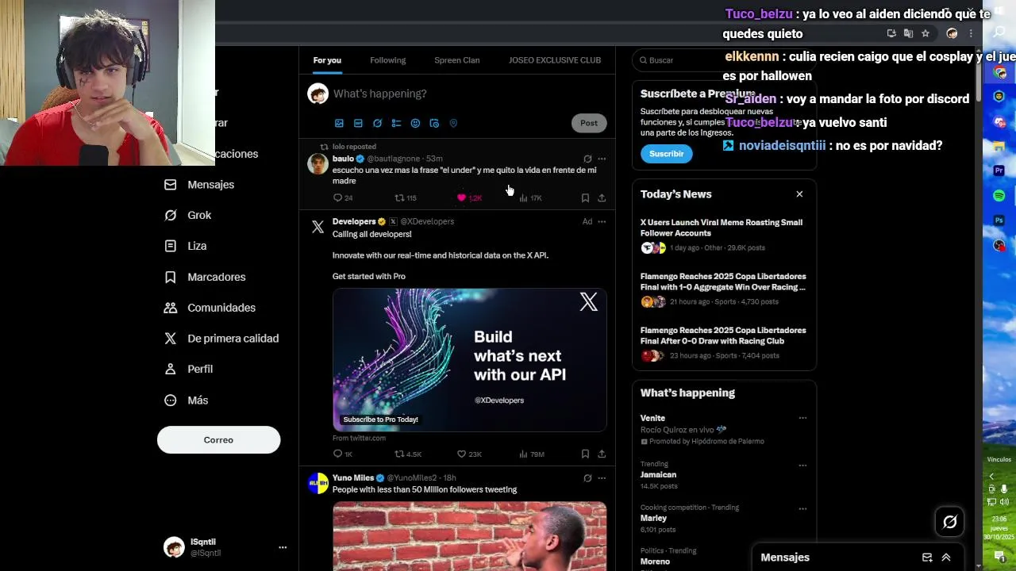The width and height of the screenshot is (1016, 571).
Task: Go to Perfil in the sidebar
Action: pyautogui.click(x=189, y=369)
